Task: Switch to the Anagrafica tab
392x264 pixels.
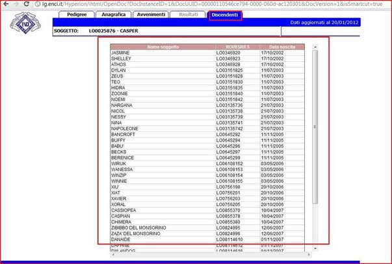Action: [115, 14]
